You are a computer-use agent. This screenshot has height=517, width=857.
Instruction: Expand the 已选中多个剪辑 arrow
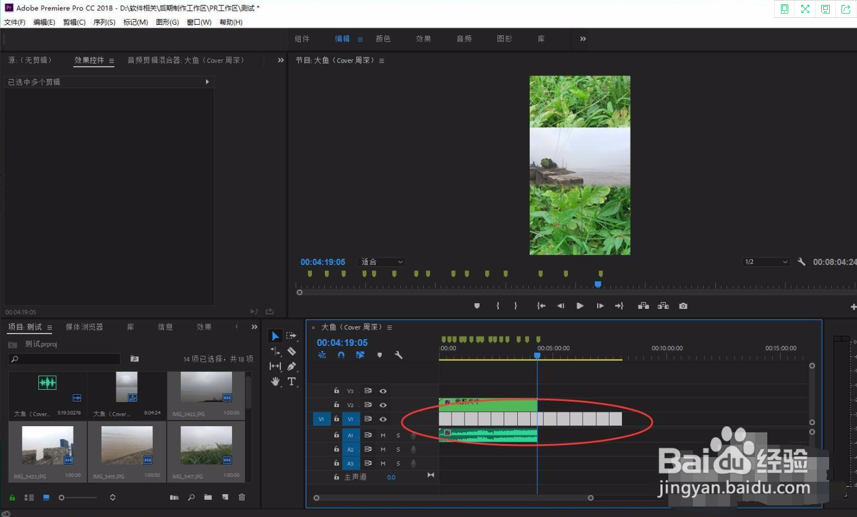pos(207,82)
